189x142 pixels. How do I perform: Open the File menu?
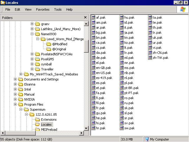click(8, 9)
